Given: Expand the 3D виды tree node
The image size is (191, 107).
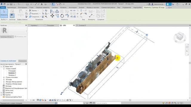Looking at the screenshot, I should click(4, 80).
